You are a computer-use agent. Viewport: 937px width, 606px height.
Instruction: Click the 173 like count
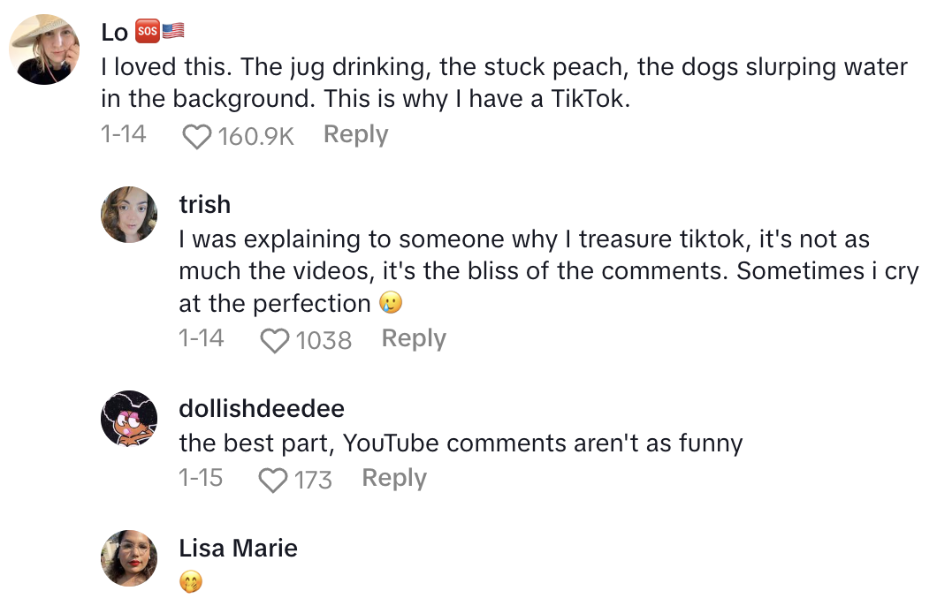pyautogui.click(x=313, y=480)
